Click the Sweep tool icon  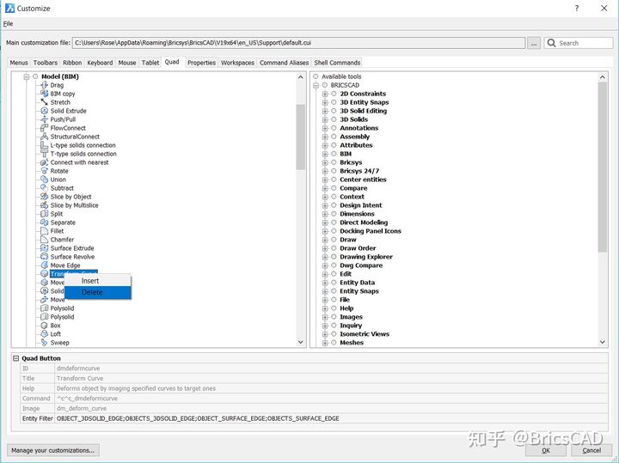pyautogui.click(x=44, y=343)
